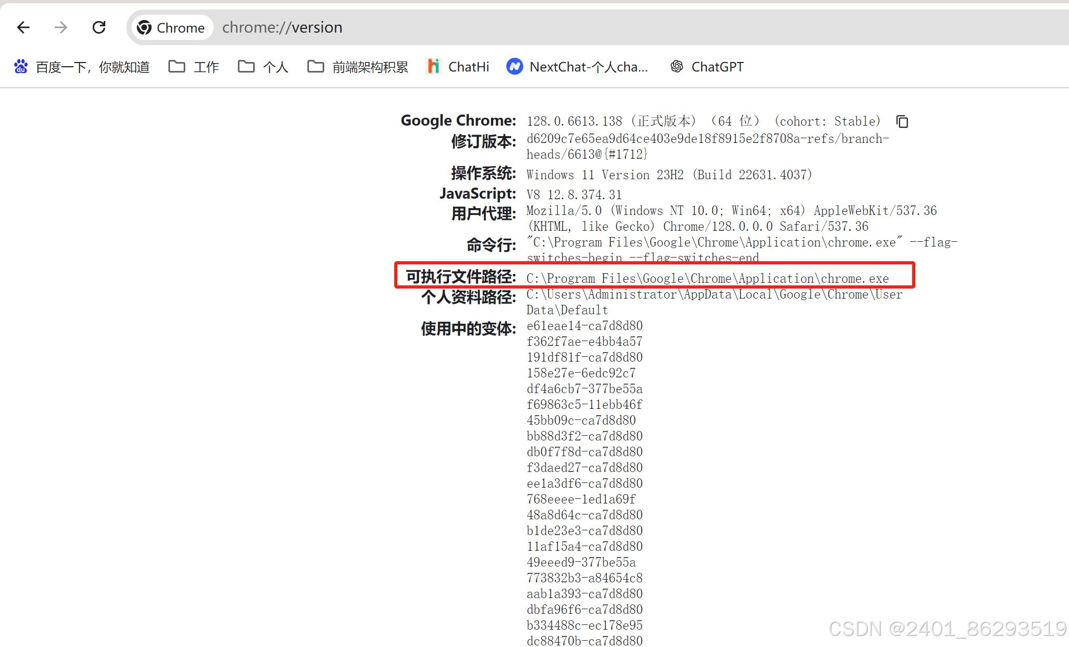The width and height of the screenshot is (1069, 647).
Task: Reload the chrome://version page
Action: (x=99, y=27)
